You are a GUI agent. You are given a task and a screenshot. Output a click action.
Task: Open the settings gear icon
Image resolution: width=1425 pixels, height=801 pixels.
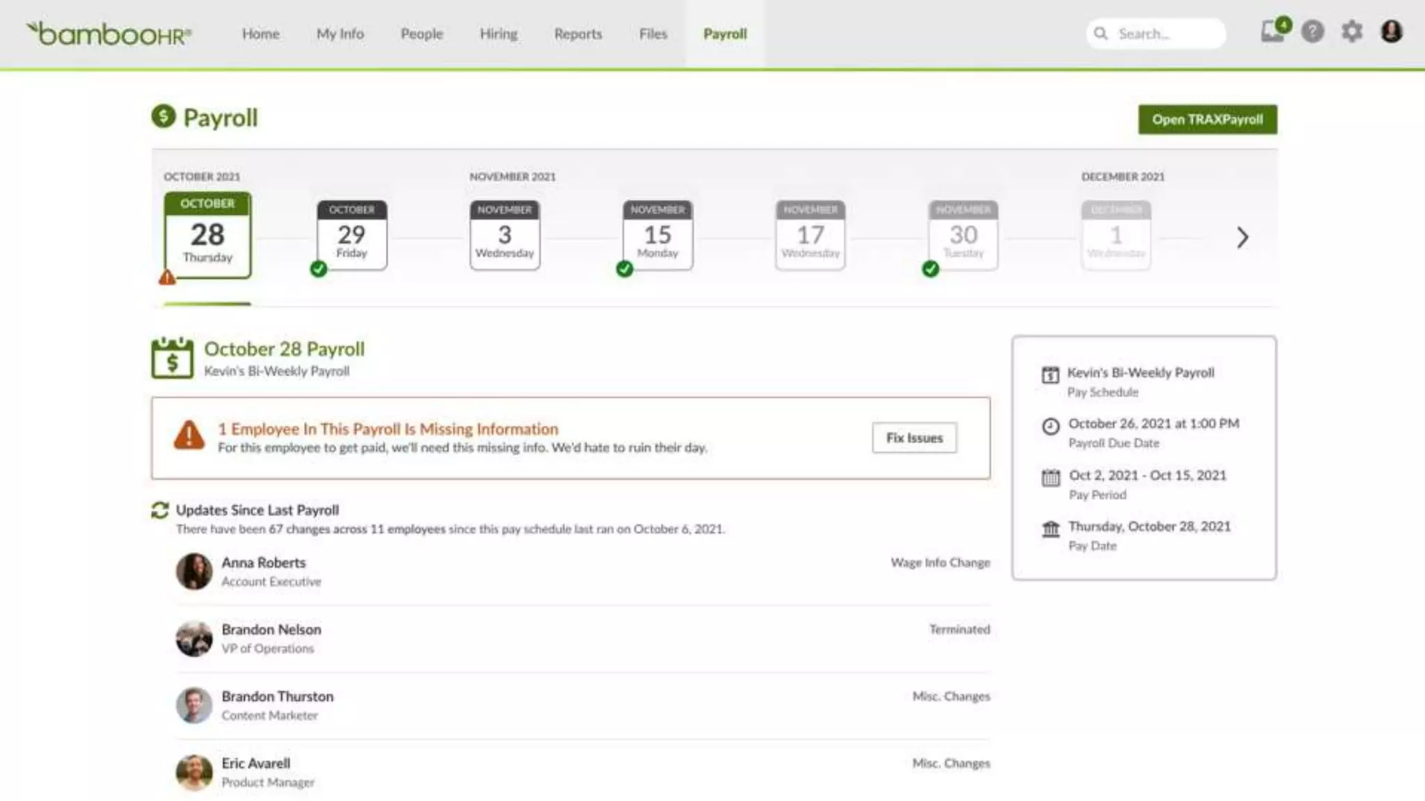click(x=1351, y=32)
